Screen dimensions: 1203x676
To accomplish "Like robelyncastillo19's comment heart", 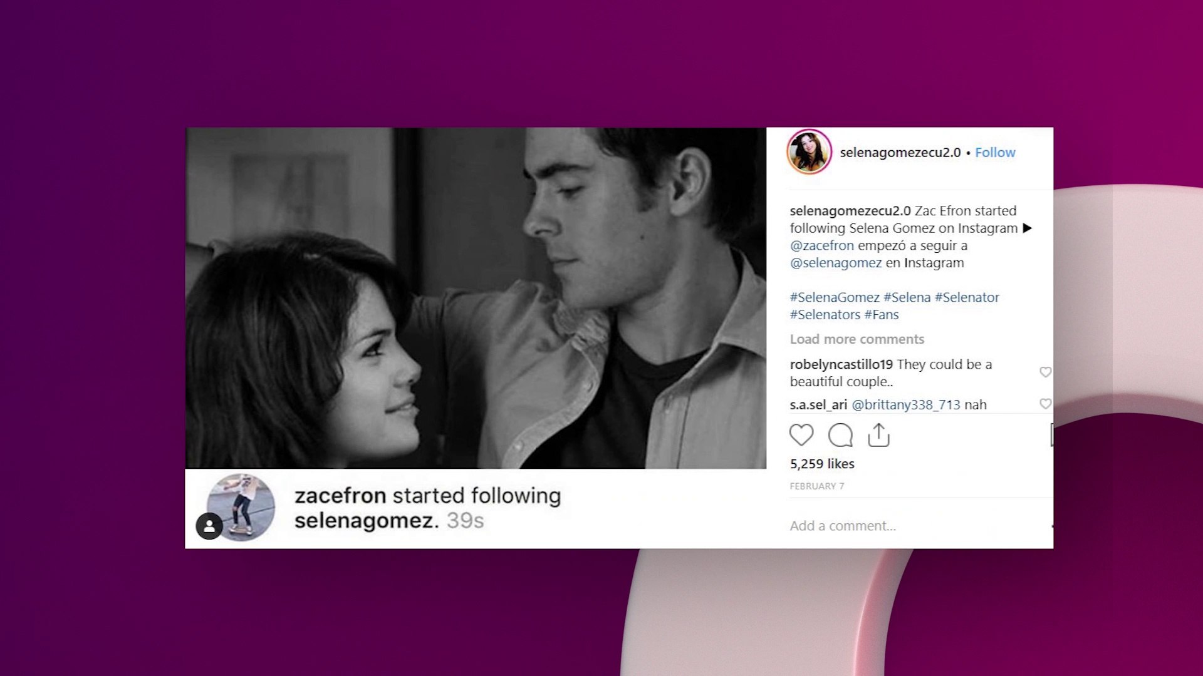I will pyautogui.click(x=1045, y=372).
